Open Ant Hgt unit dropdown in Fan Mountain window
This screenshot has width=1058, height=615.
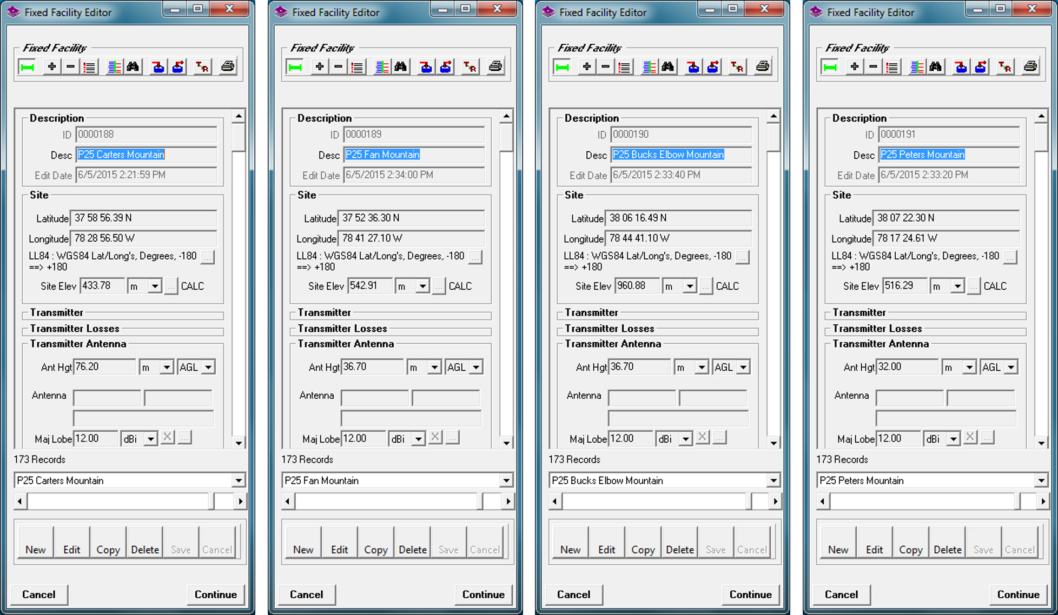tap(434, 367)
